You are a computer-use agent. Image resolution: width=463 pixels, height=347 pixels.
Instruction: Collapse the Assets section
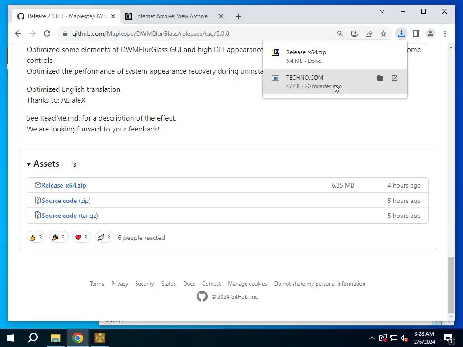point(43,164)
